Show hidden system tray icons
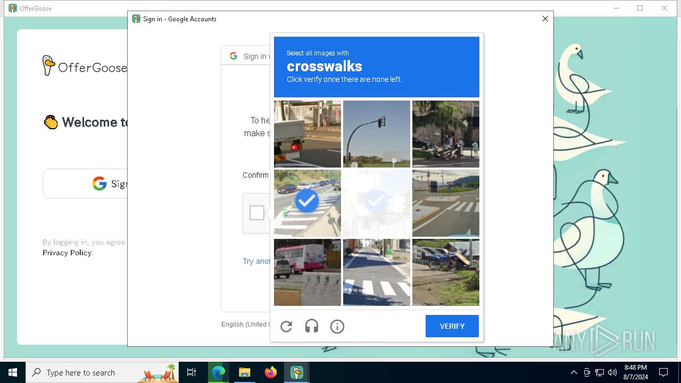Viewport: 681px width, 383px height. coord(574,372)
